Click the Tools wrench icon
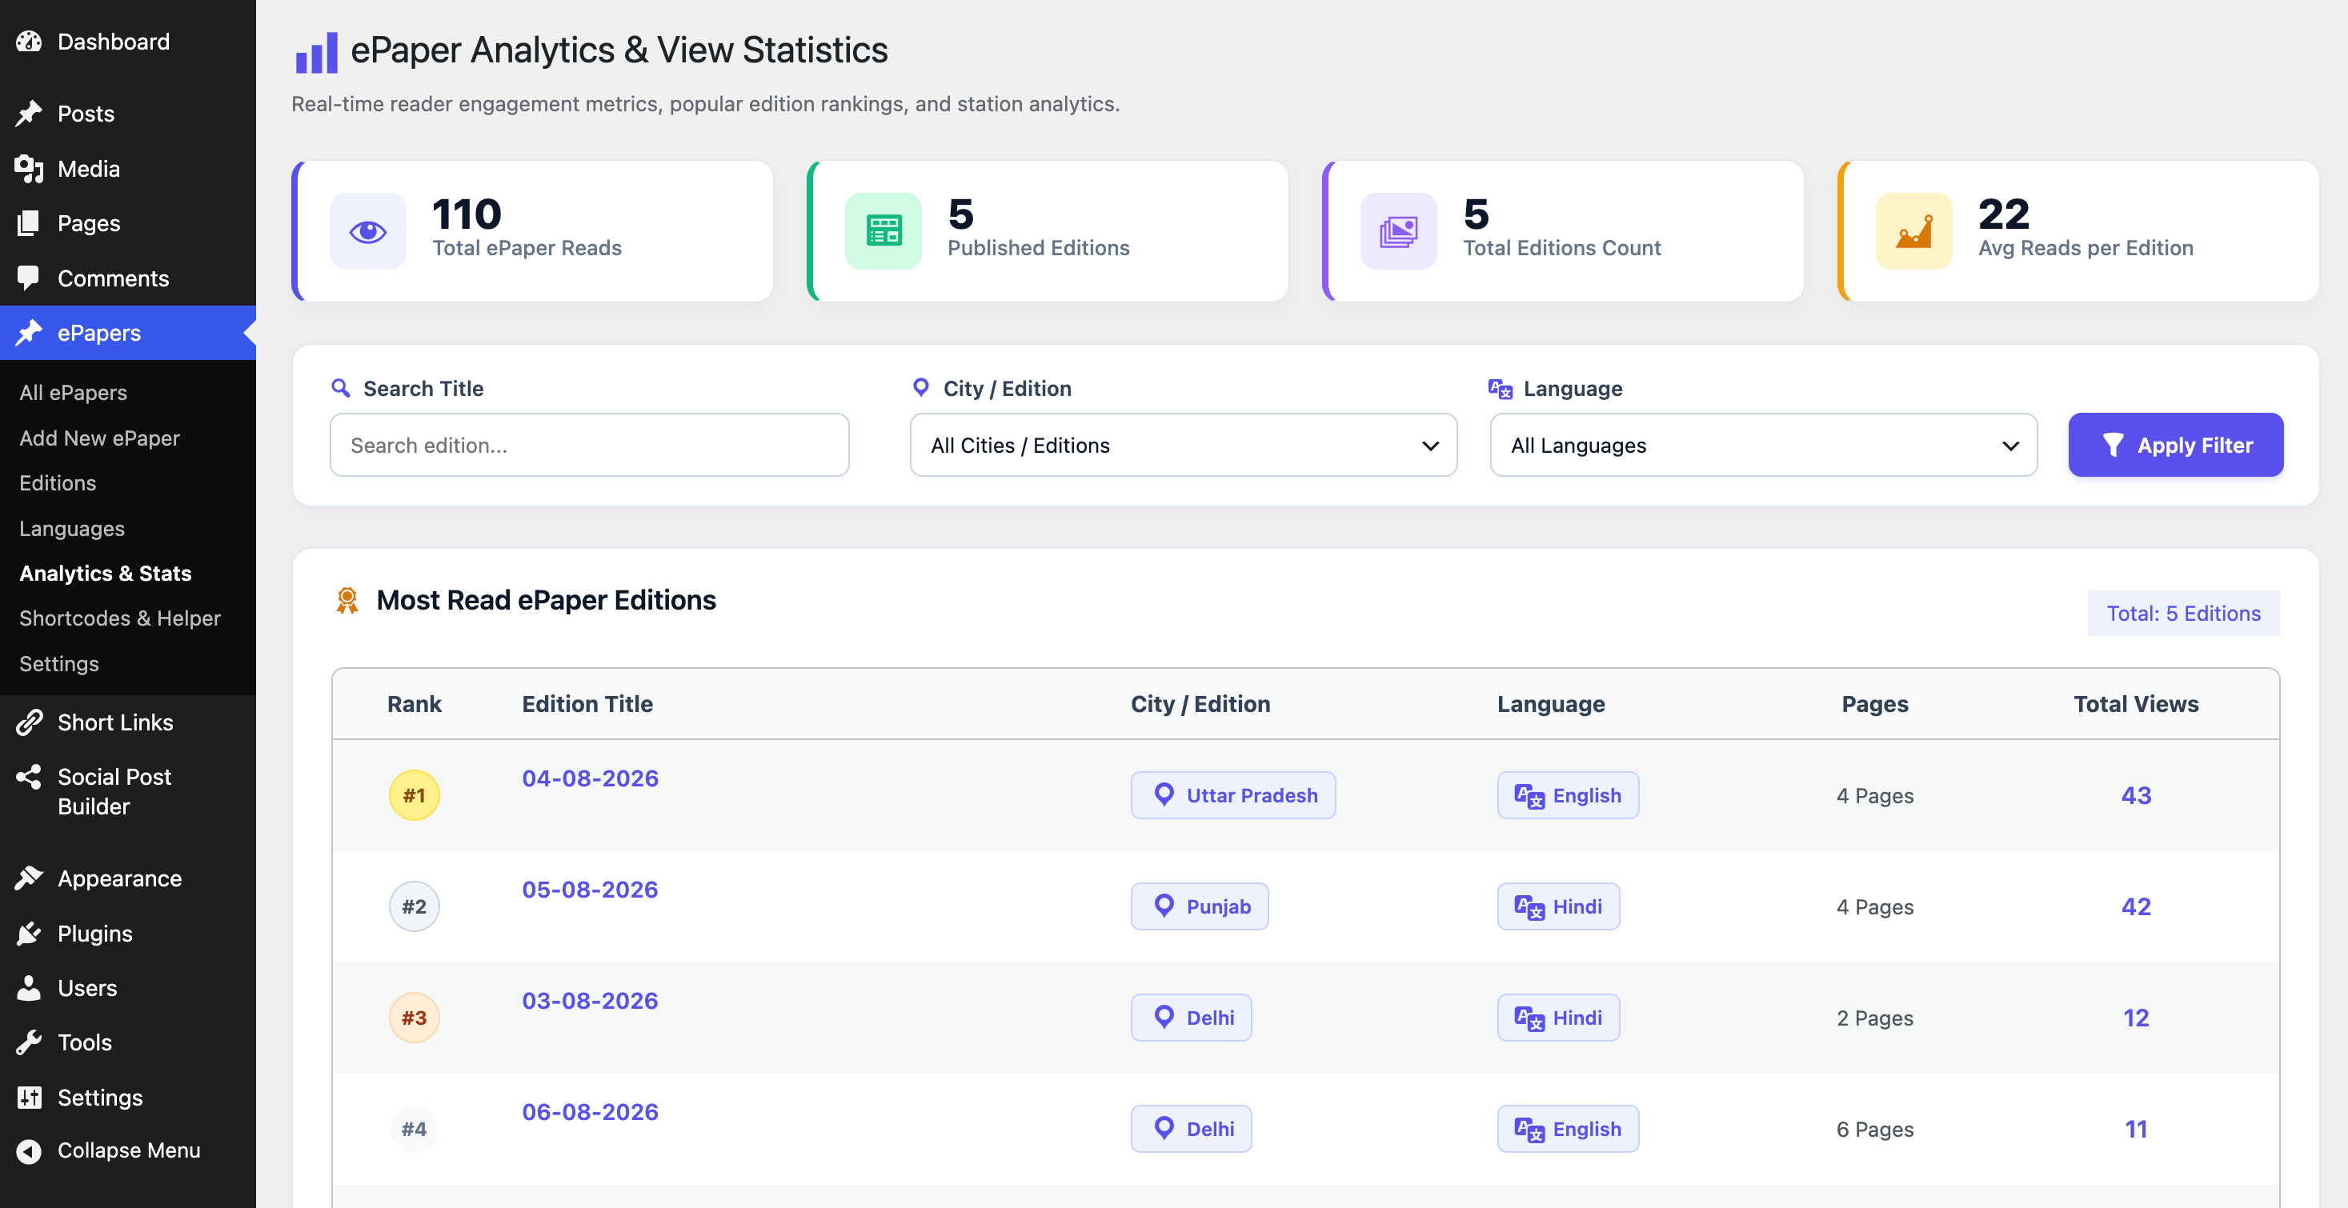The width and height of the screenshot is (2348, 1208). tap(29, 1042)
